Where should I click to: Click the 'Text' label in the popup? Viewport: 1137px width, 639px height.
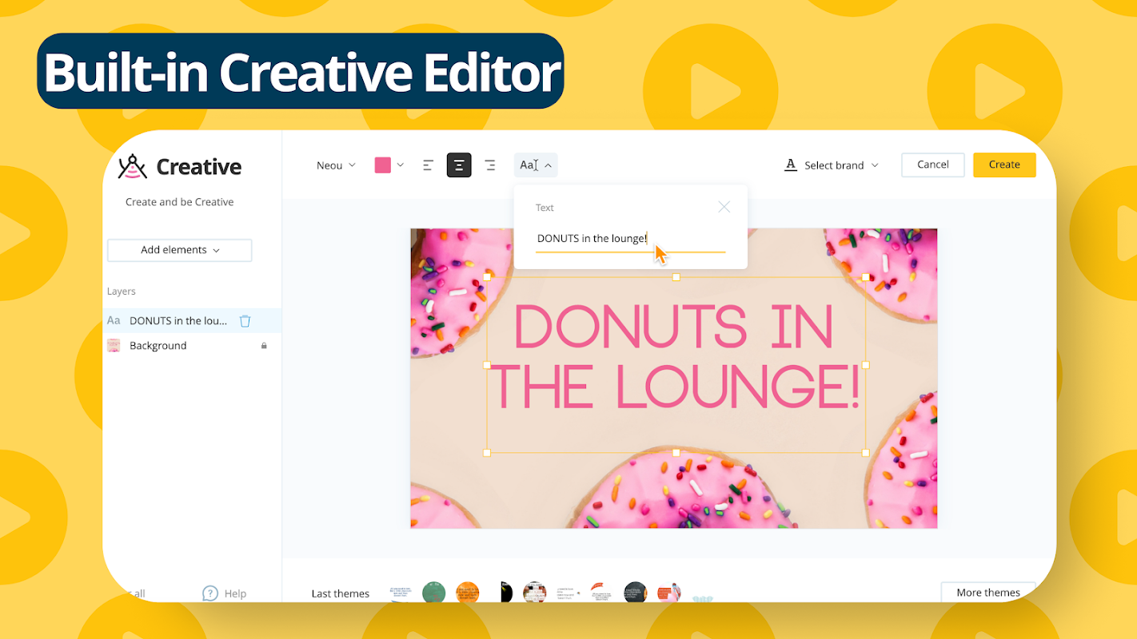tap(545, 208)
